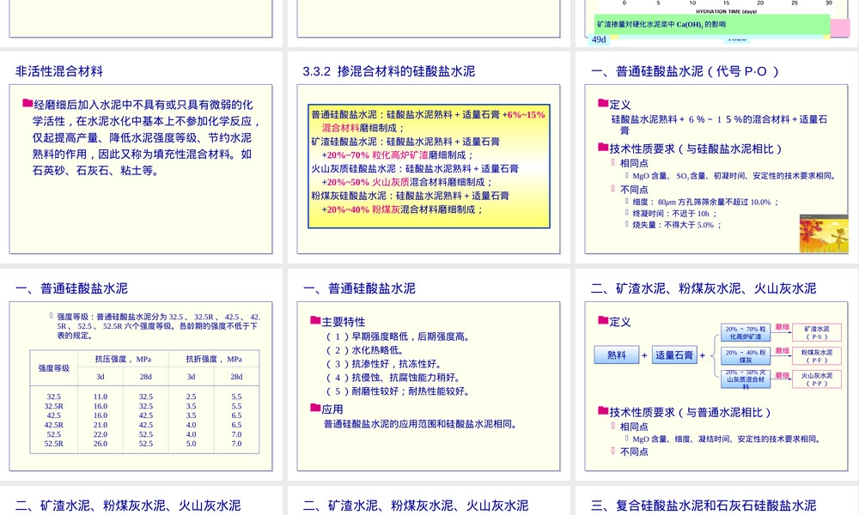Click the 42.5R row label in the table
The height and width of the screenshot is (515, 859).
click(x=53, y=425)
